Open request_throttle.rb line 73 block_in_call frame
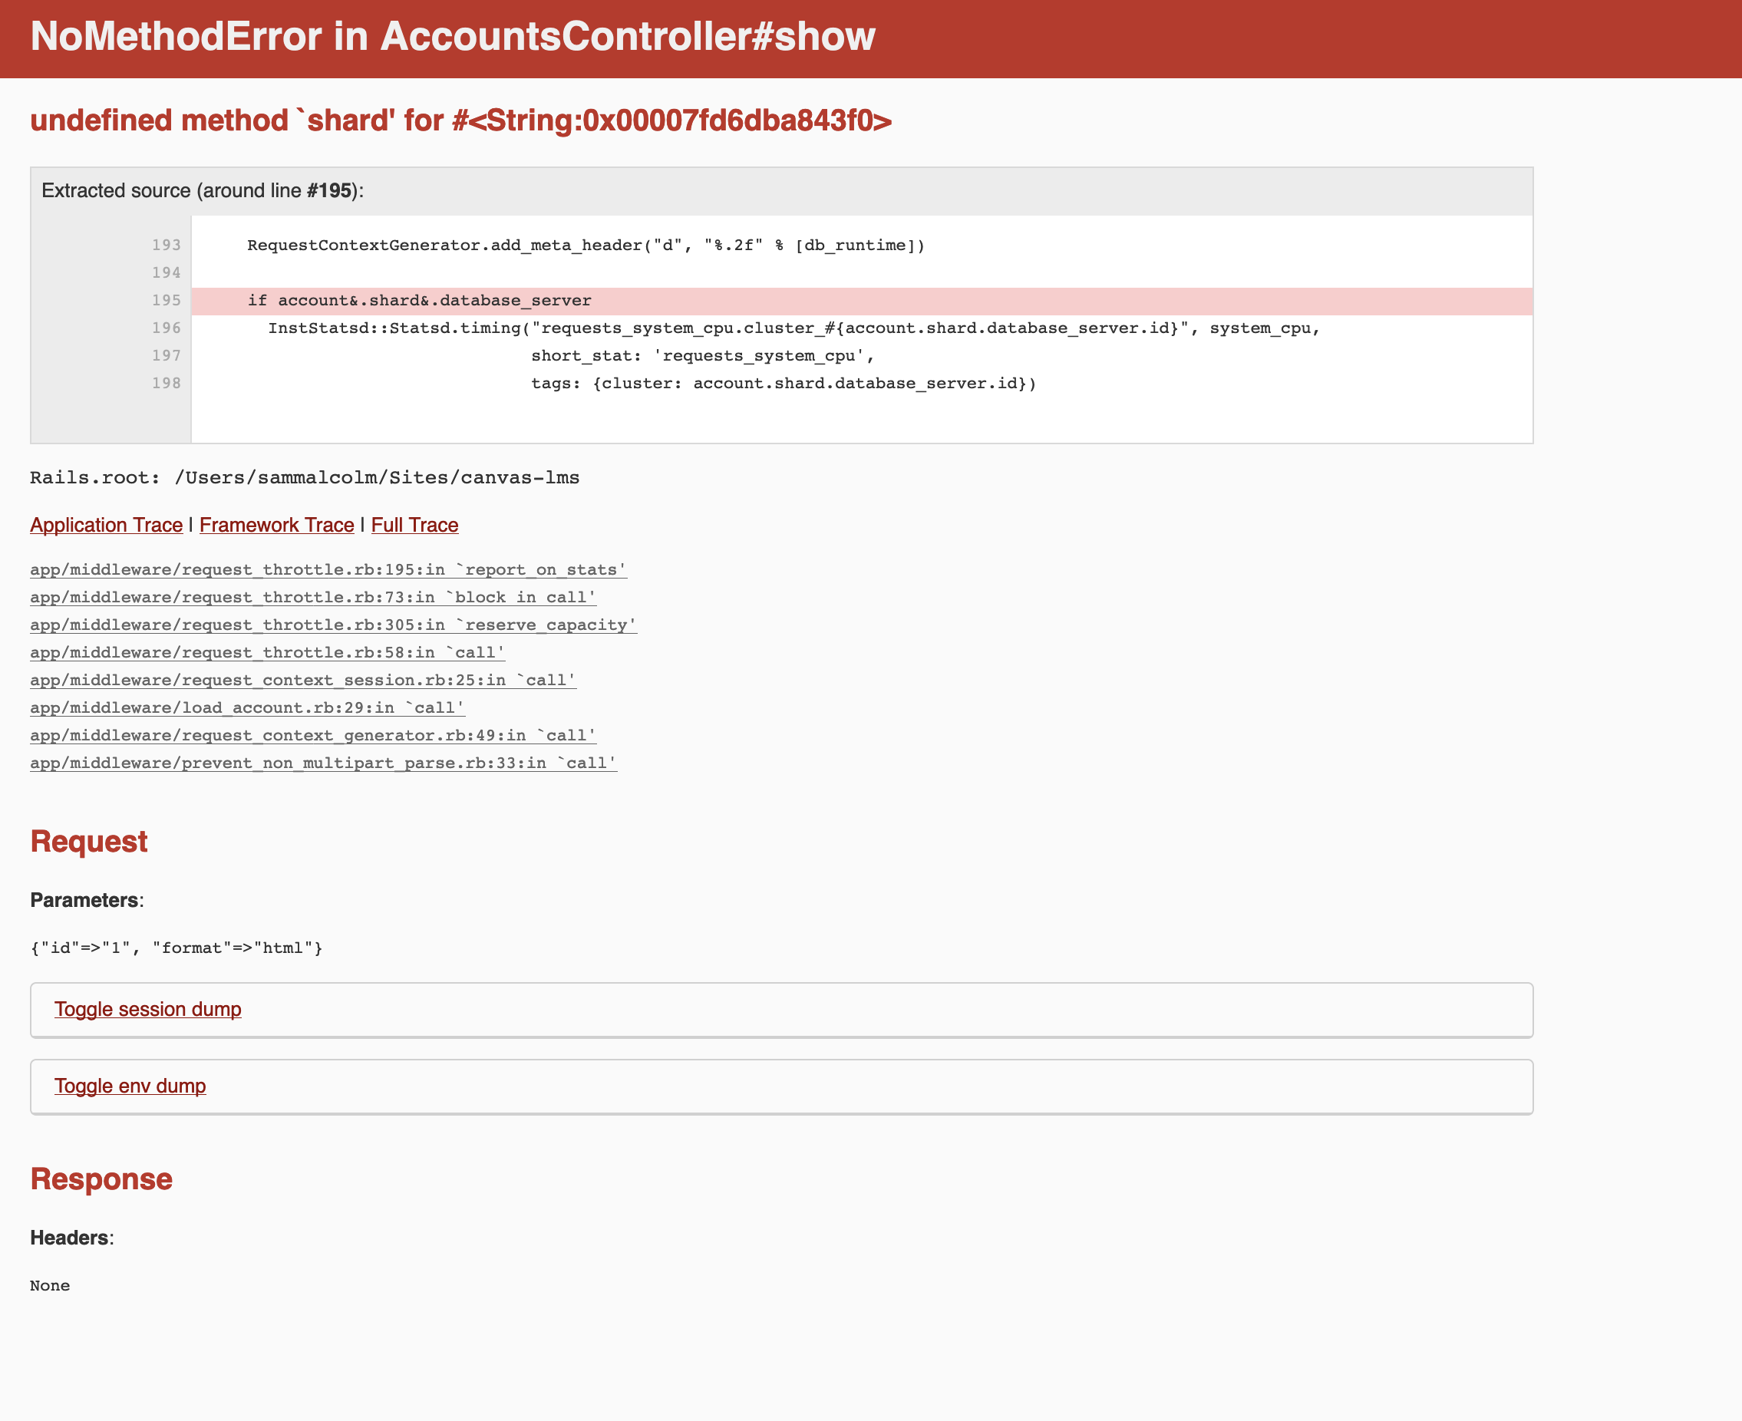The width and height of the screenshot is (1742, 1421). 312,598
